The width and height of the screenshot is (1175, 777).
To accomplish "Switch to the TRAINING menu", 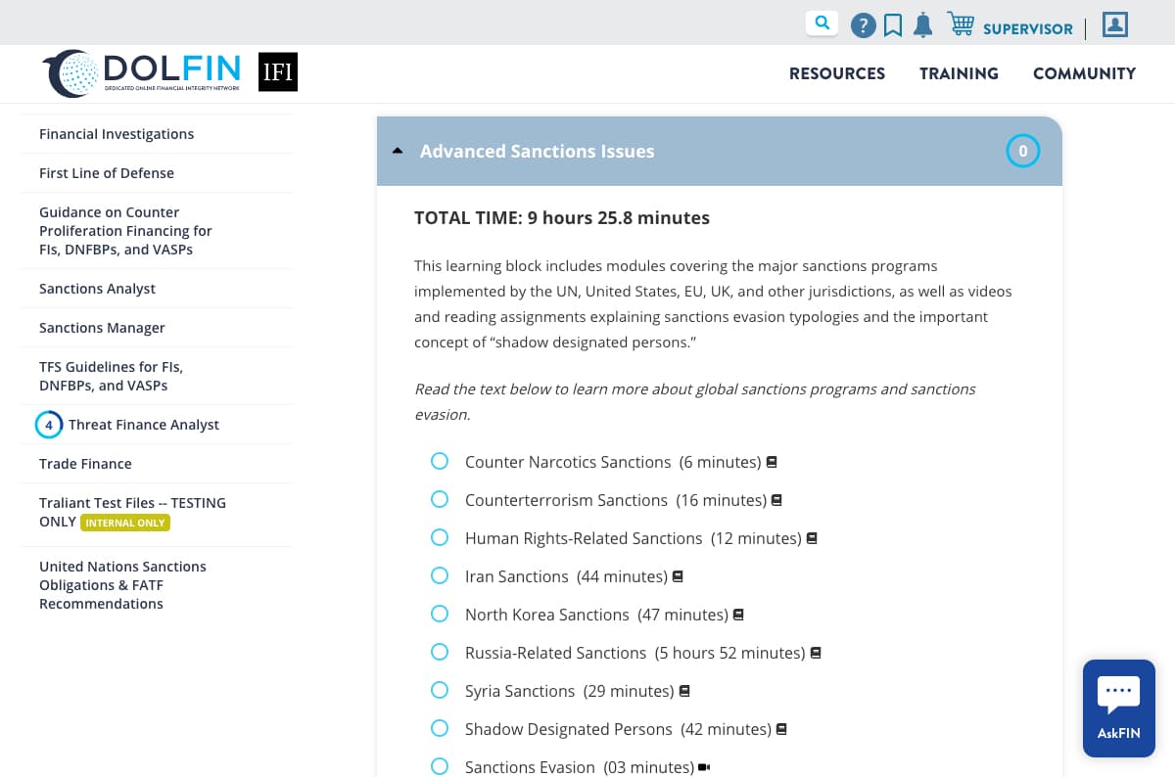I will (959, 73).
